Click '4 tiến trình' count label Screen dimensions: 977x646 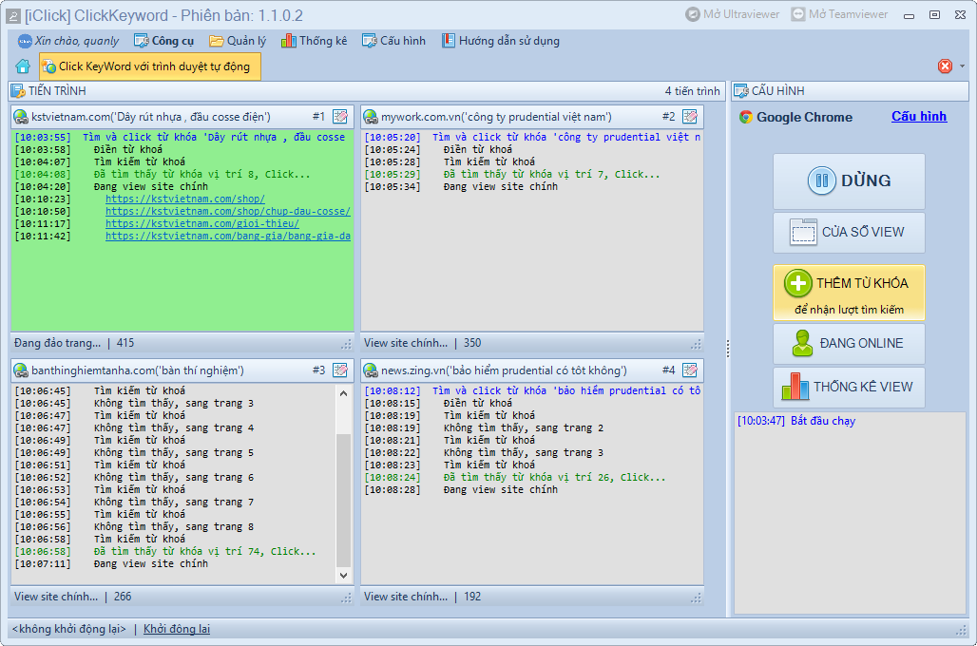click(692, 91)
